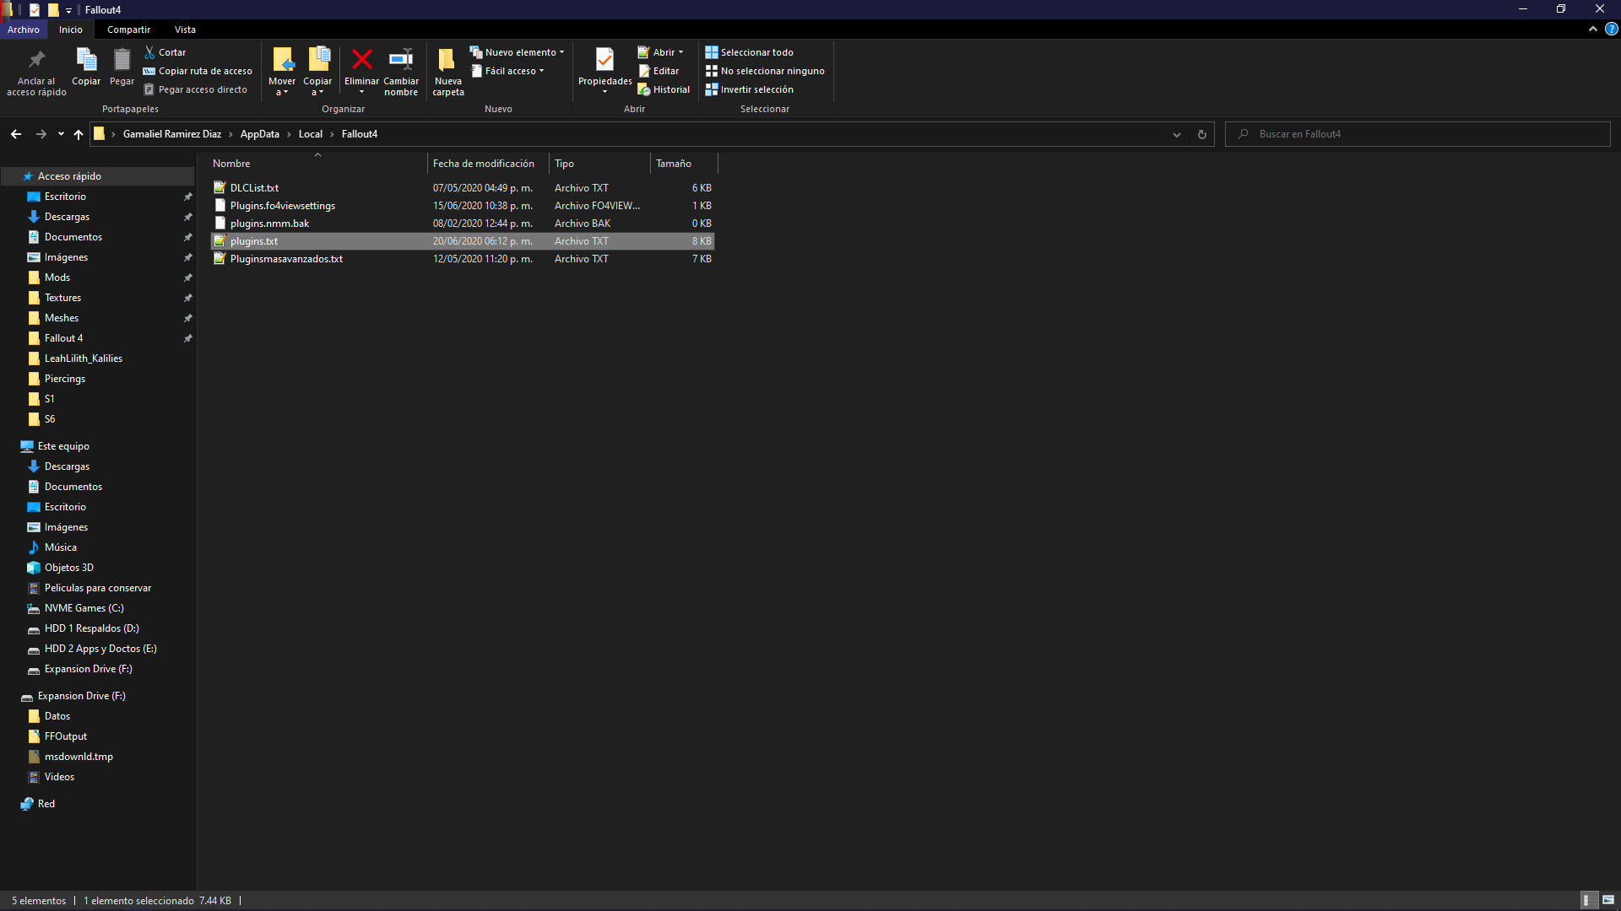Select the DLCList.txt file

point(463,188)
